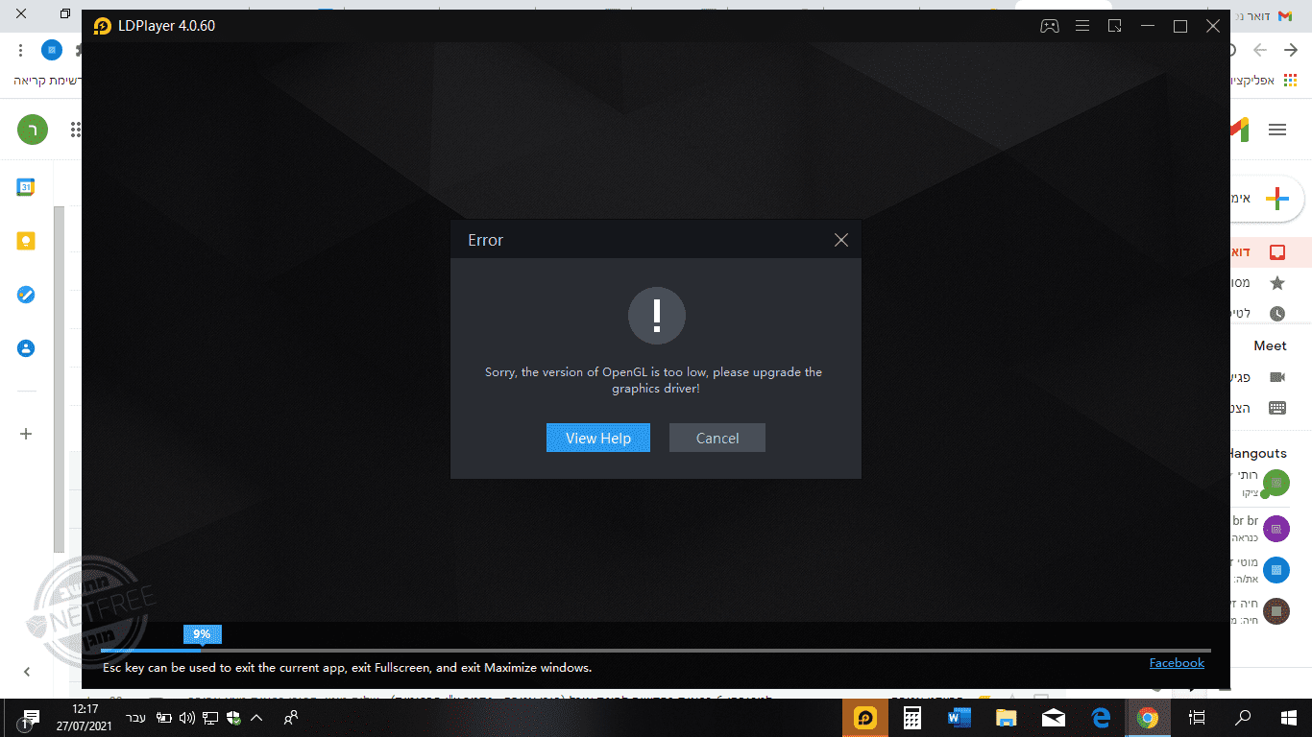This screenshot has height=737, width=1312.
Task: Open Windows Search on the taskbar
Action: pyautogui.click(x=1243, y=718)
